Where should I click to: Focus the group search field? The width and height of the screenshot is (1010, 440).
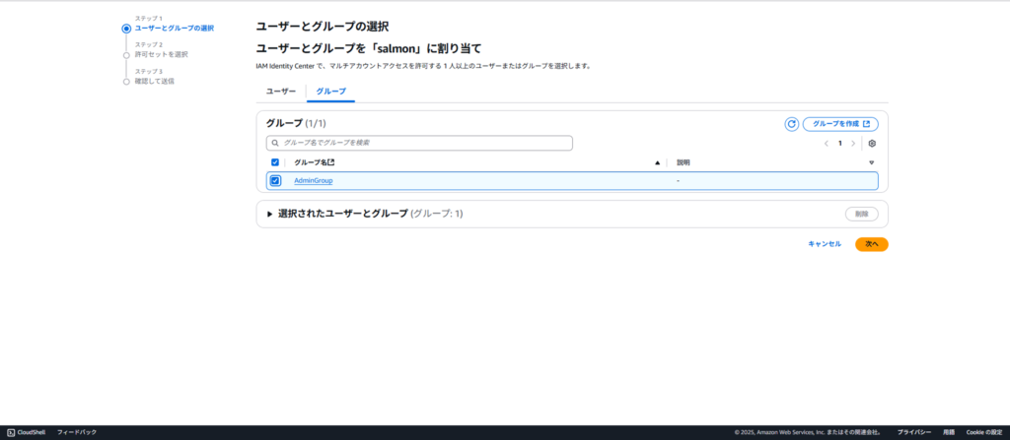point(419,143)
